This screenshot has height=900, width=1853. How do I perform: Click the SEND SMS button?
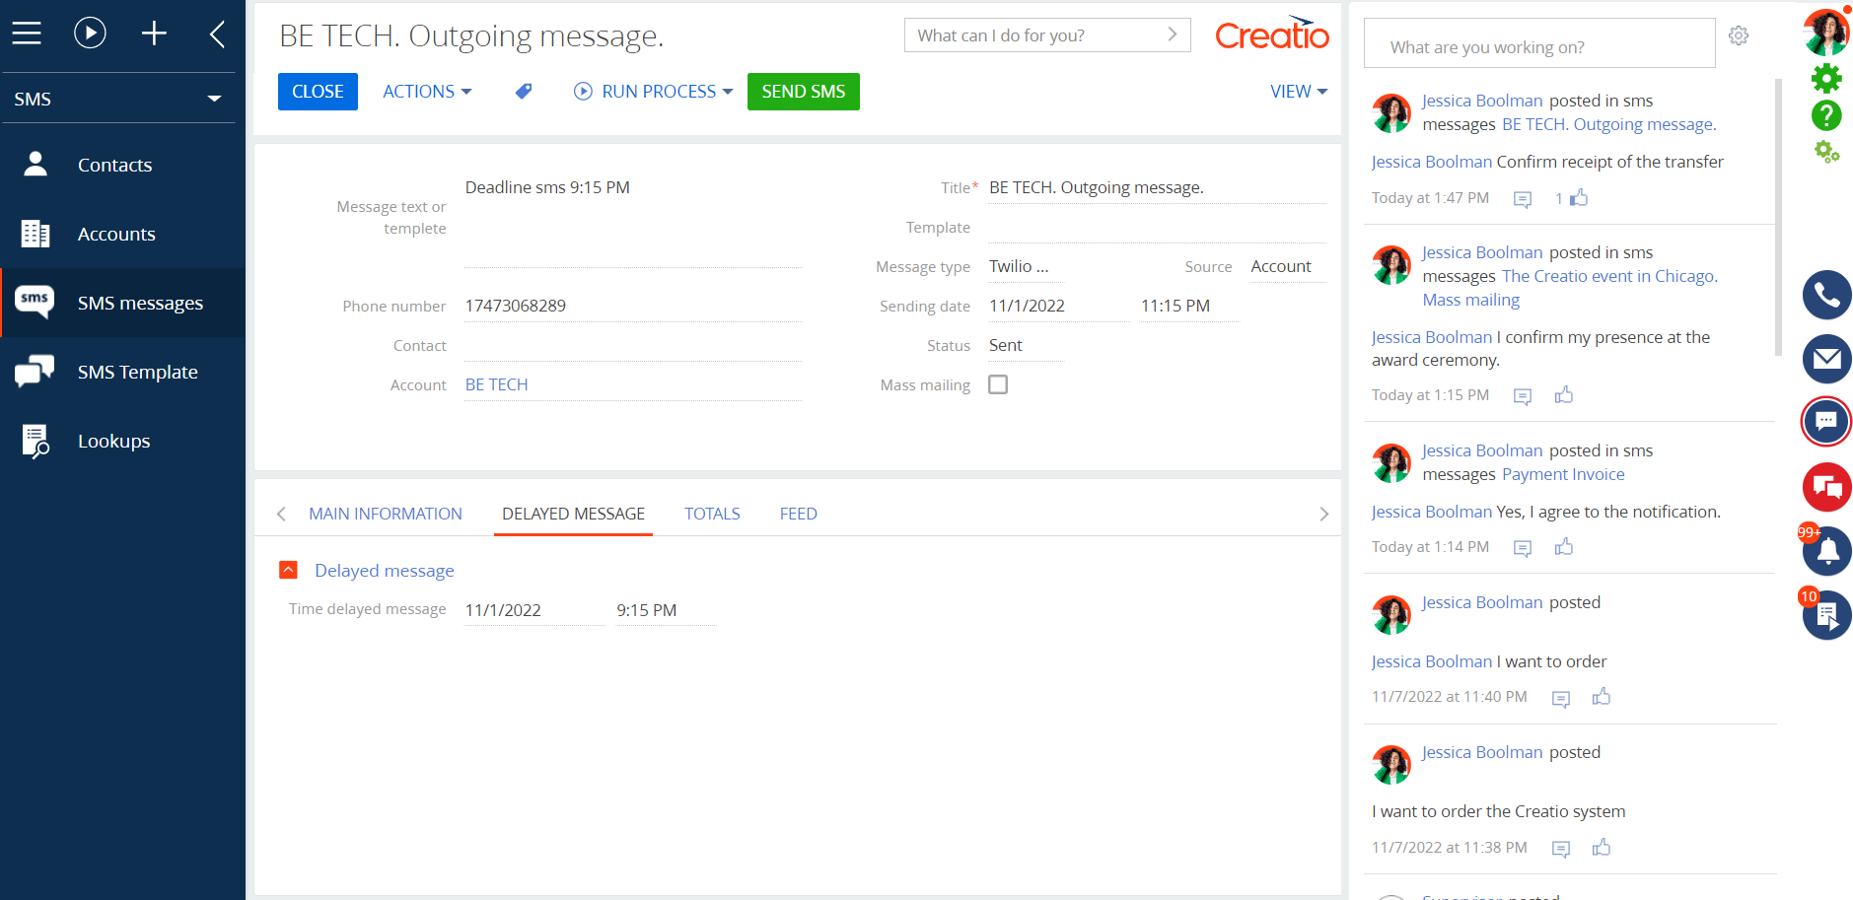click(803, 91)
